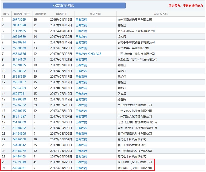Open registration number 25454100
The height and width of the screenshot is (172, 206).
tap(19, 60)
